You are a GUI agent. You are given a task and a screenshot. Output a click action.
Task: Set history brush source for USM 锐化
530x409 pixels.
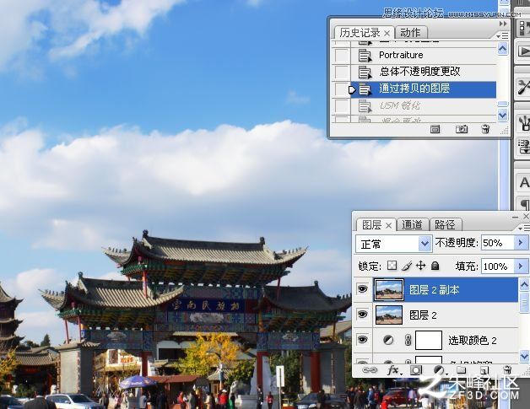[x=341, y=106]
